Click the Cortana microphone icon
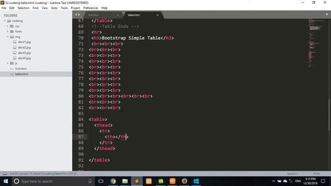 pos(90,181)
